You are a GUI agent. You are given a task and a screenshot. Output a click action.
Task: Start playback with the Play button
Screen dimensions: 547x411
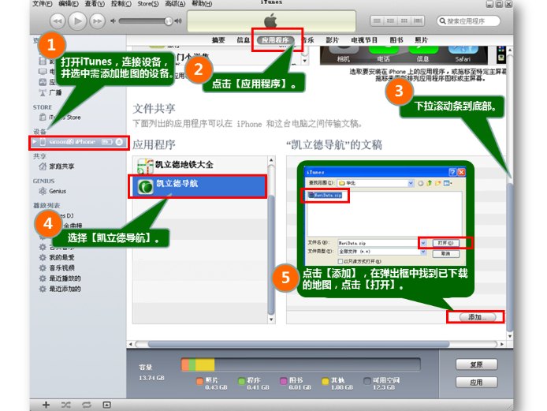pyautogui.click(x=77, y=21)
